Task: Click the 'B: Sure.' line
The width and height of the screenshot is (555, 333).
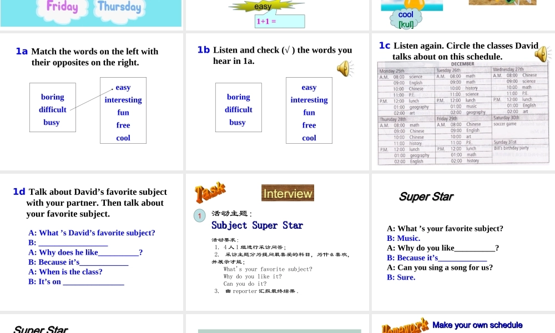Action: pos(401,277)
